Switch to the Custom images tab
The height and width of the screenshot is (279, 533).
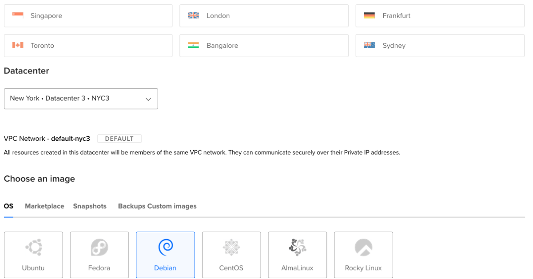tap(172, 206)
